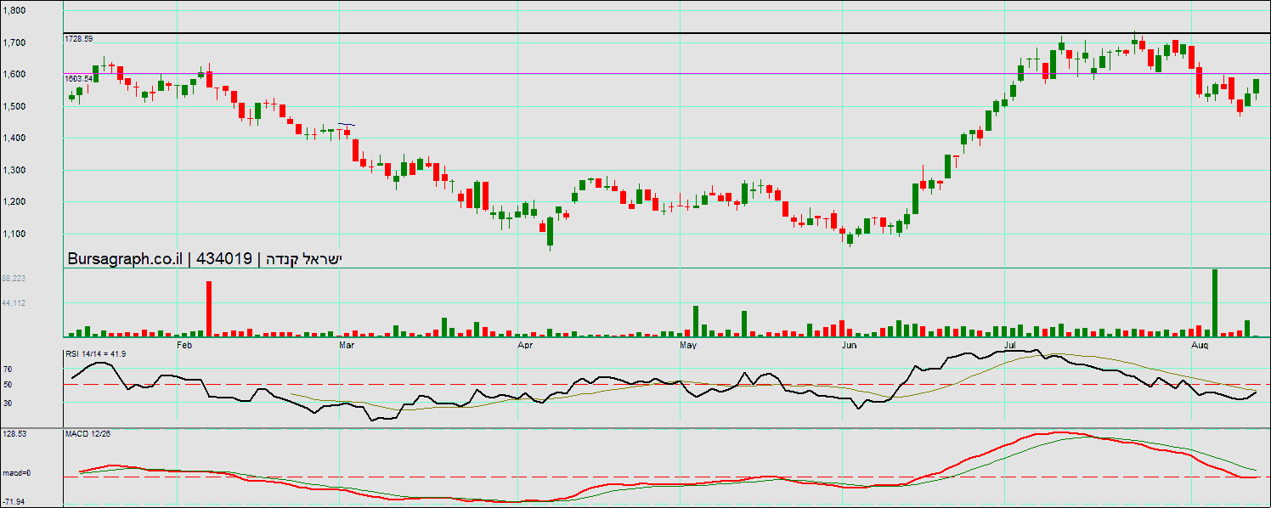Click the Bursagraph.co.il watermark text

pyautogui.click(x=126, y=259)
